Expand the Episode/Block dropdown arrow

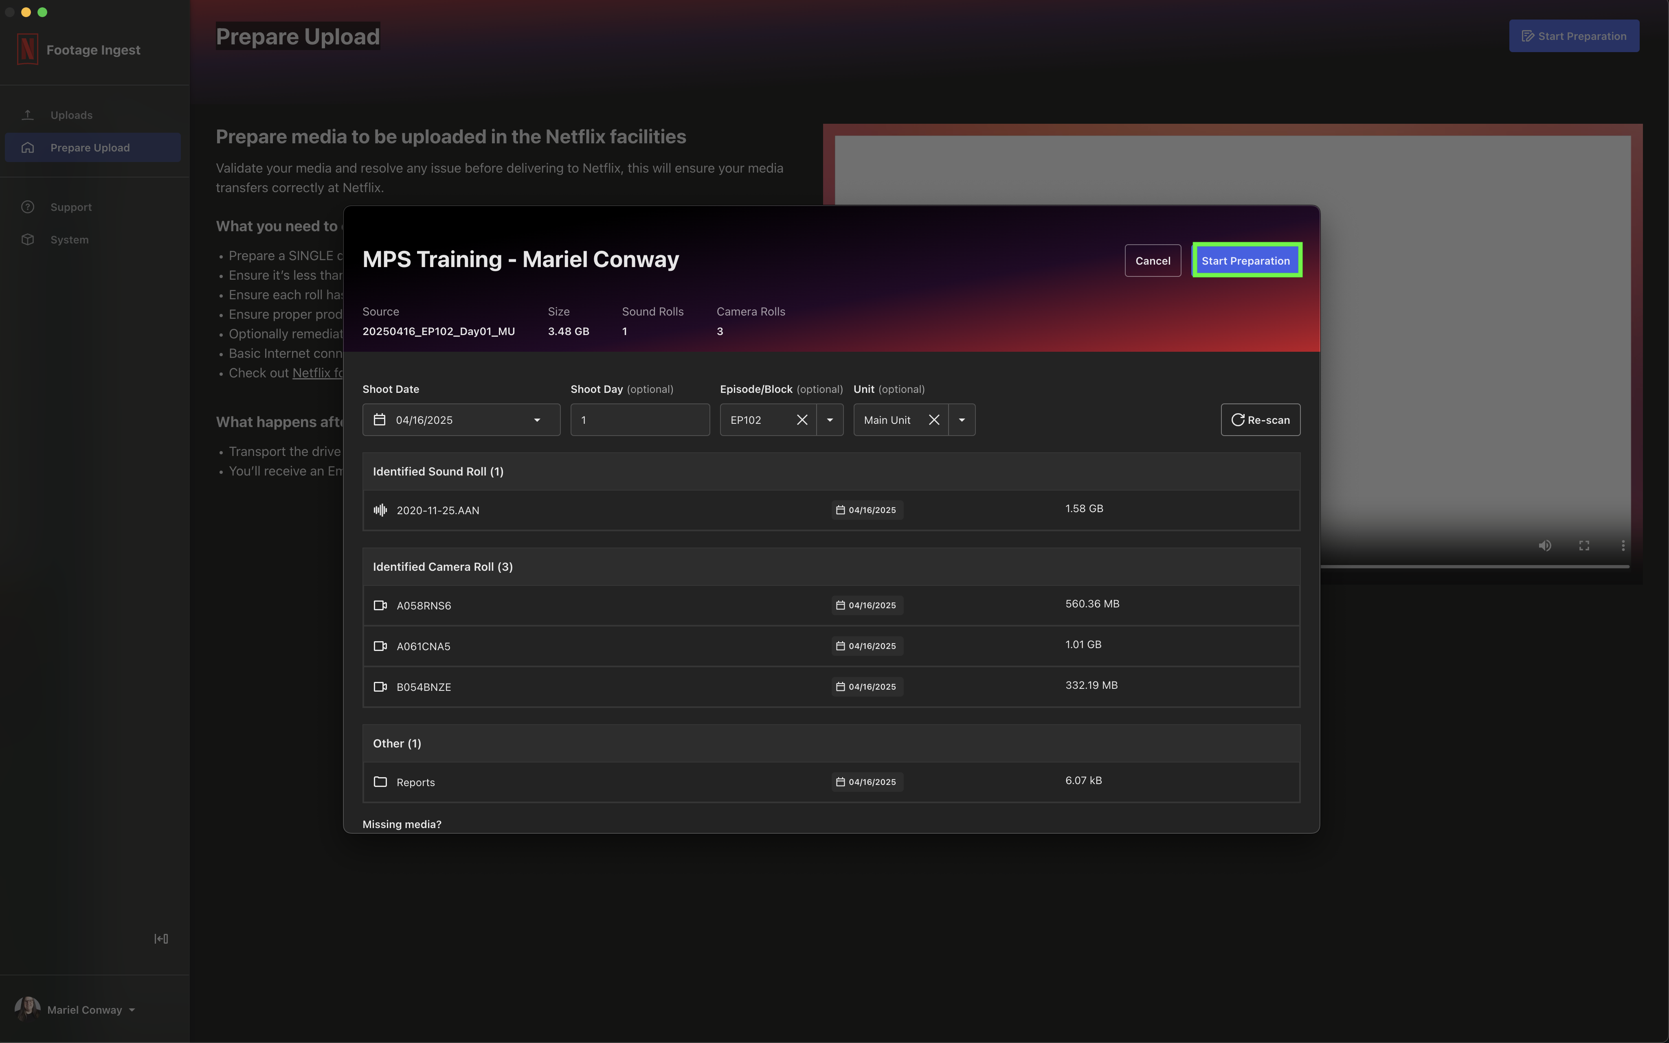830,419
